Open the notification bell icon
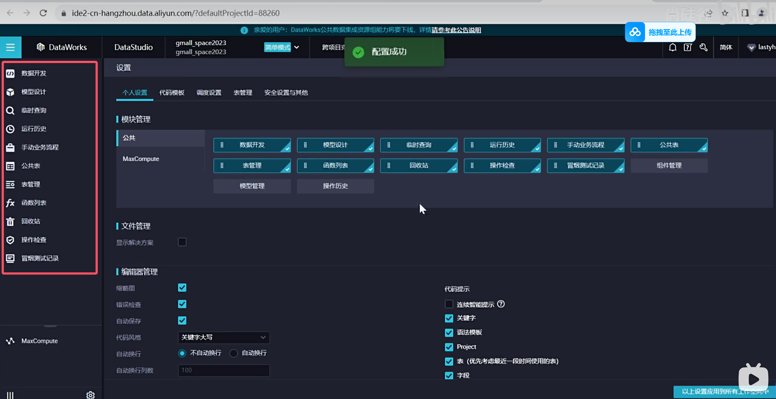 click(x=672, y=47)
